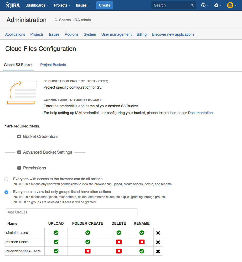Click the S3 upload illustration image
This screenshot has height=262, width=242.
tap(22, 92)
